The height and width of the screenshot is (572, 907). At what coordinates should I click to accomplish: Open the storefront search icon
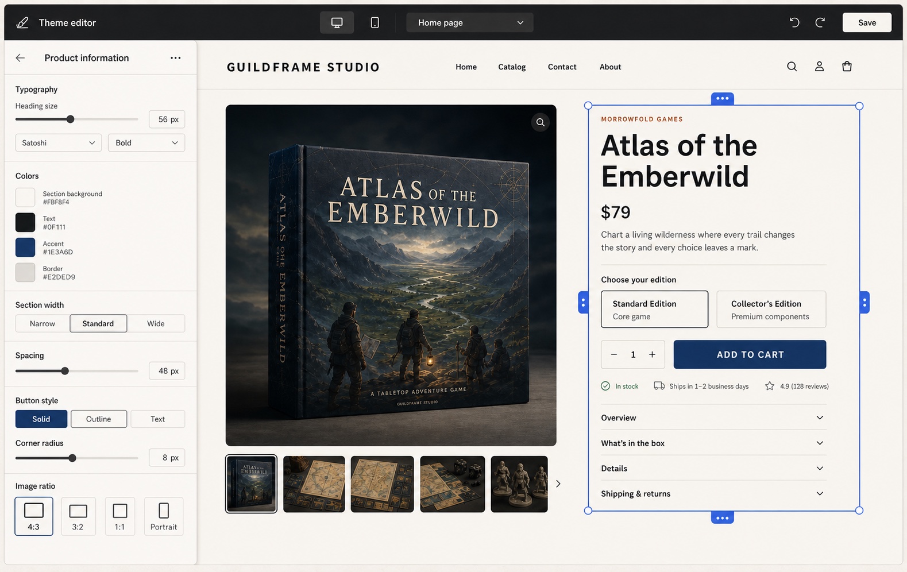click(792, 67)
